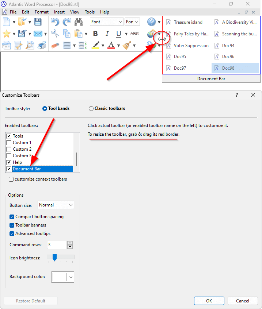The width and height of the screenshot is (262, 309).
Task: Click the scissors Cut icon
Action: [x=55, y=34]
